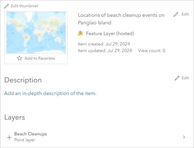Click Edit text beside Description heading
The width and height of the screenshot is (194, 148).
click(x=185, y=78)
